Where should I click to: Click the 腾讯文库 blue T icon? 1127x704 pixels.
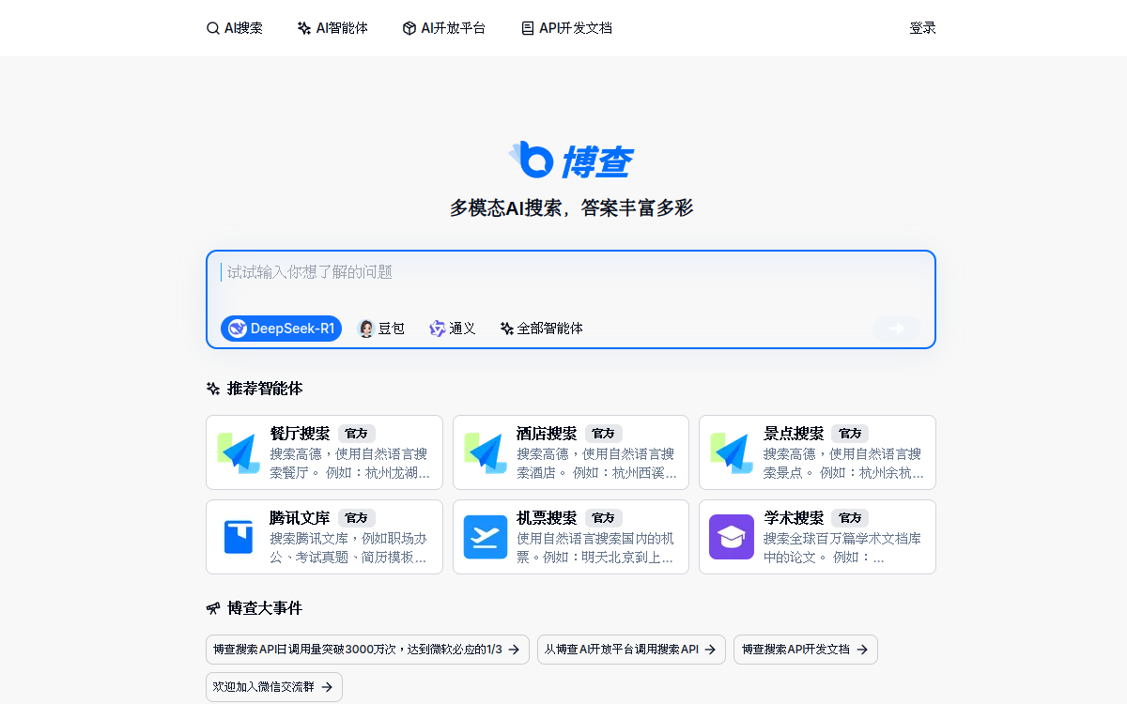click(239, 537)
